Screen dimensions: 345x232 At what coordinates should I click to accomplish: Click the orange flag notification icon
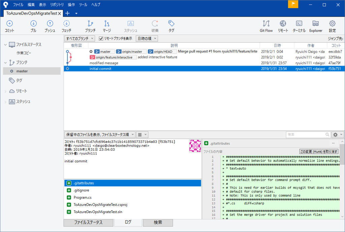point(293,4)
